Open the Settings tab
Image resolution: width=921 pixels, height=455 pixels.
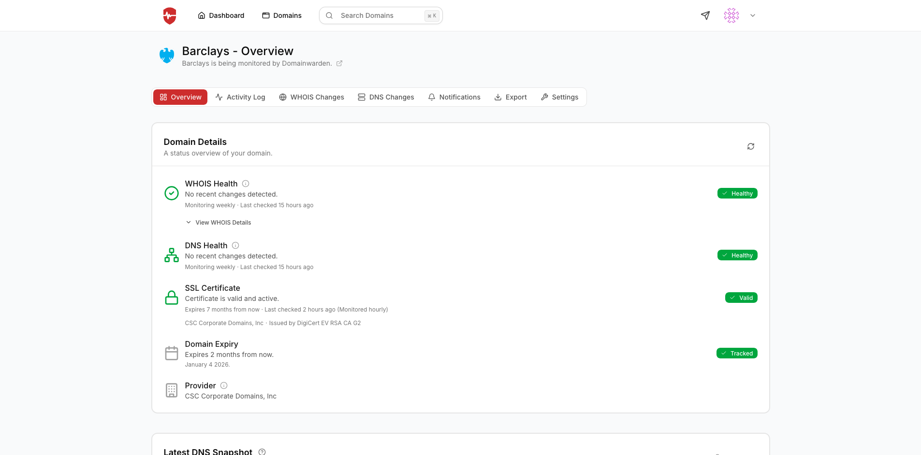(x=560, y=97)
